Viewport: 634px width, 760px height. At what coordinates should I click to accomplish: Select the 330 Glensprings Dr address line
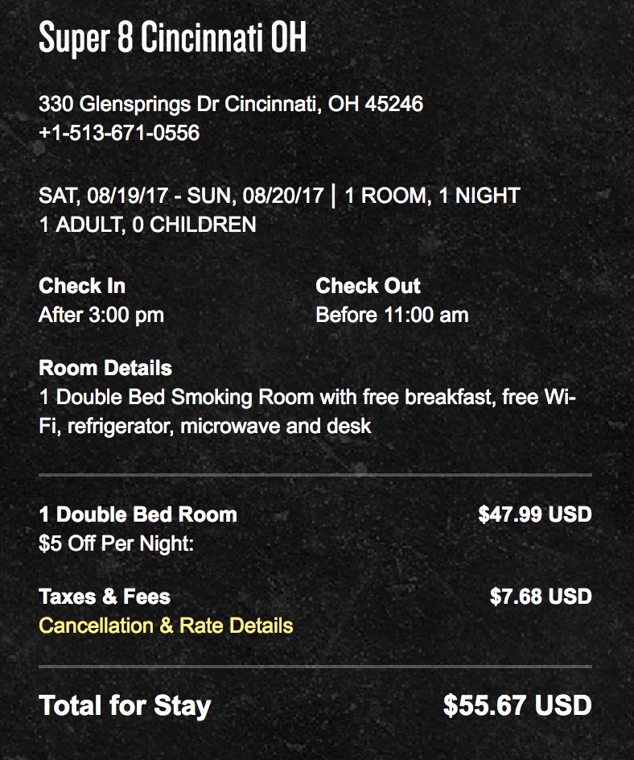point(231,104)
